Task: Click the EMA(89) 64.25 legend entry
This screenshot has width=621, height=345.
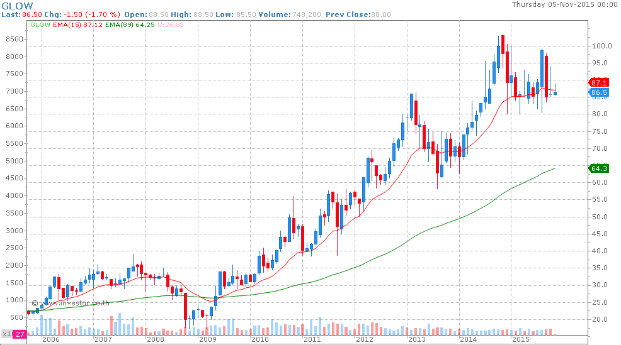Action: click(130, 25)
